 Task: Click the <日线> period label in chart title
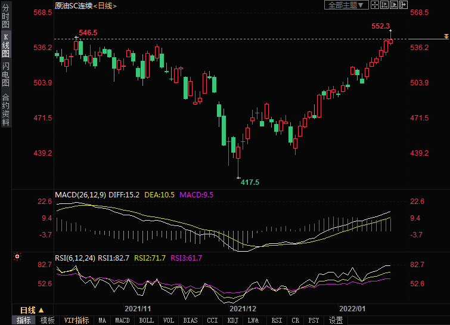click(105, 5)
